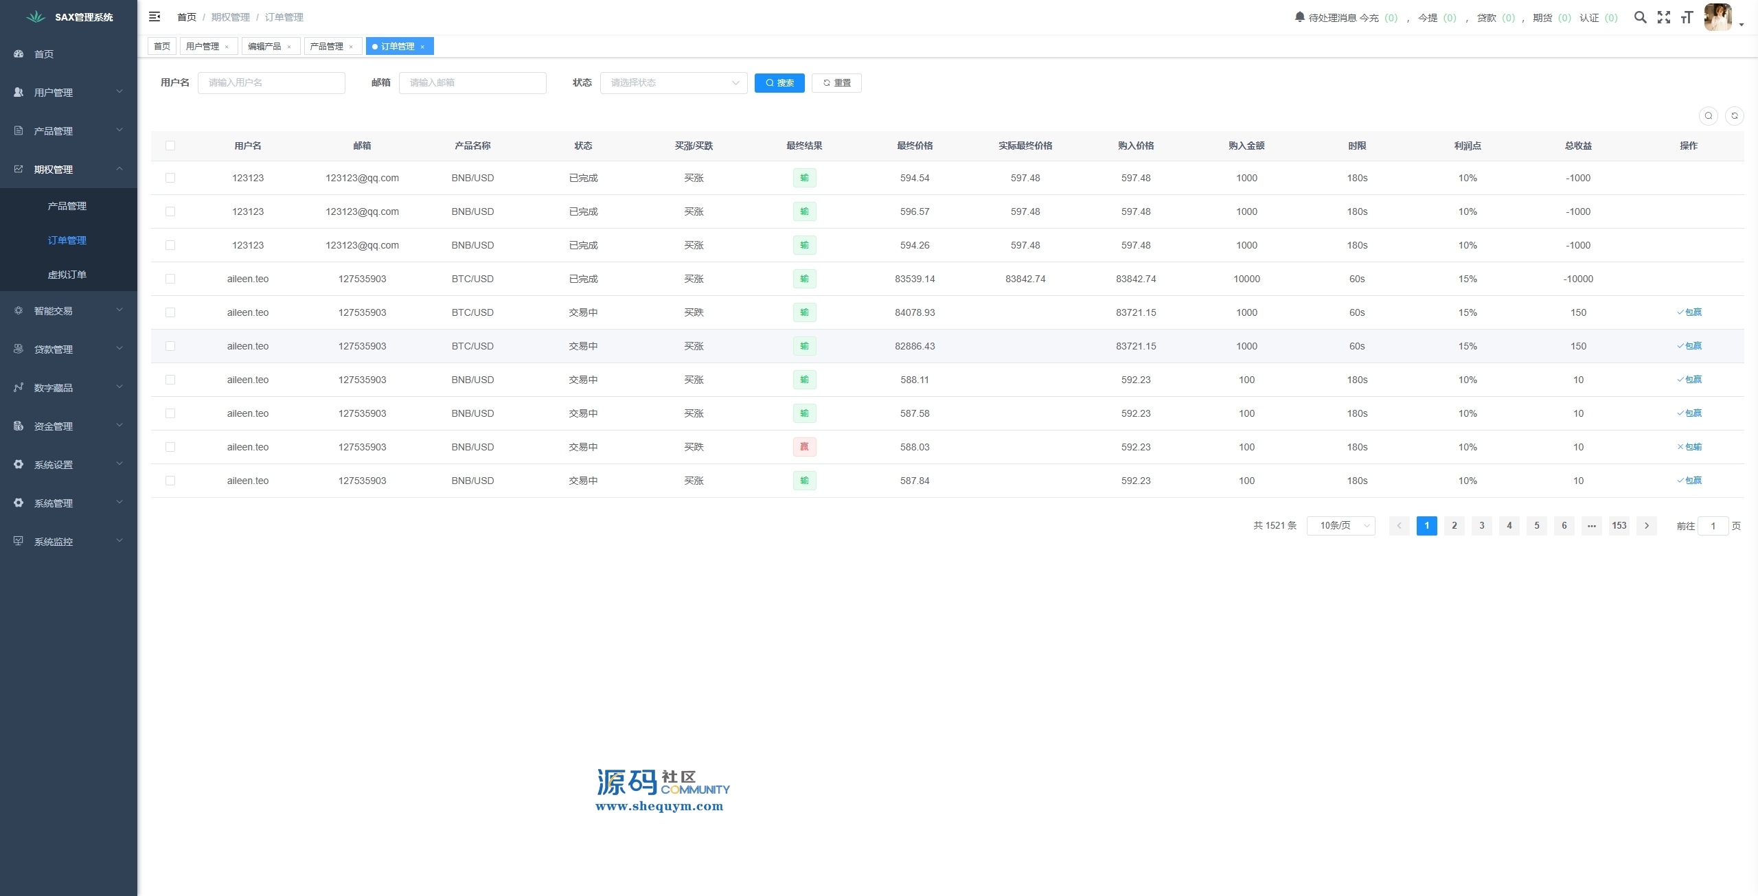Open 虚拟订单 in sidebar submenu

pyautogui.click(x=67, y=275)
